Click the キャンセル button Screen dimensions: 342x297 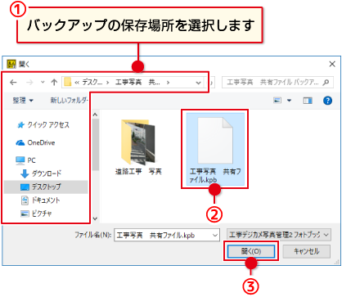[x=306, y=251]
